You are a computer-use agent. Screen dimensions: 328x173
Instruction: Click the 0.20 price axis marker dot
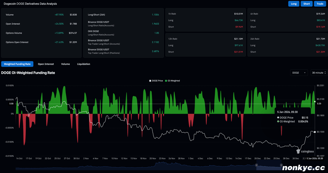point(315,102)
